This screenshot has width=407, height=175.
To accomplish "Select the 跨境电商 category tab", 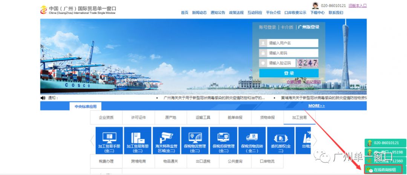I will click(x=138, y=161).
